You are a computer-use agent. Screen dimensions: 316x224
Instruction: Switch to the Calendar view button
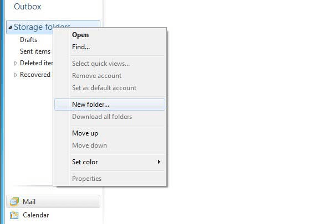click(53, 215)
